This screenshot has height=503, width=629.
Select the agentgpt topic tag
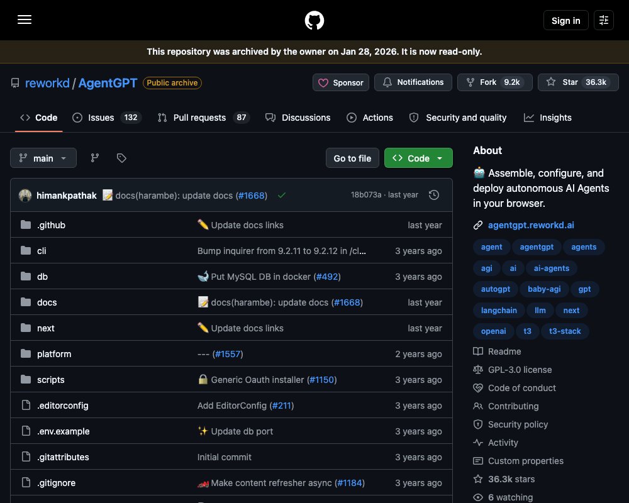point(537,246)
